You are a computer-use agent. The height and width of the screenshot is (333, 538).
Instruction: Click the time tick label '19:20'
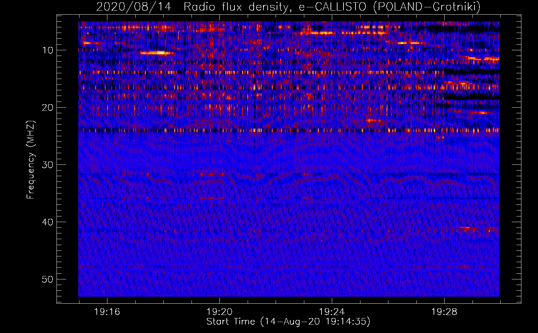pos(219,312)
